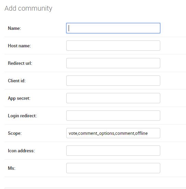
Task: Click into the Ms text box
Action: tap(113, 168)
